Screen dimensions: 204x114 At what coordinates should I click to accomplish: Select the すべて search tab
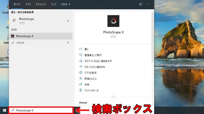point(17,5)
